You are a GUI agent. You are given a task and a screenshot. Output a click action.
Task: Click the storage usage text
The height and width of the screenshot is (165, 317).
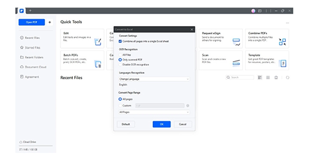pos(28,149)
